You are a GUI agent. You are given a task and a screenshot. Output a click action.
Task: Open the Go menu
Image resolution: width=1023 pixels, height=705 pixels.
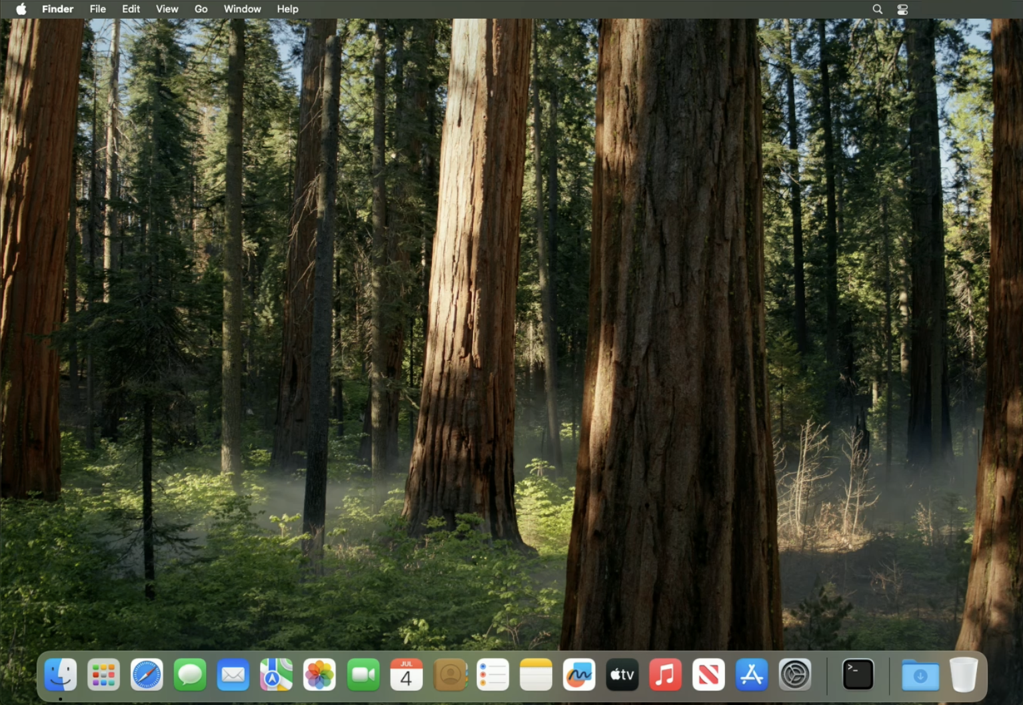tap(201, 9)
